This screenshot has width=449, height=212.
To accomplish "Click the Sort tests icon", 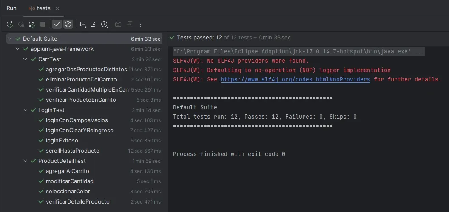I will click(x=82, y=24).
